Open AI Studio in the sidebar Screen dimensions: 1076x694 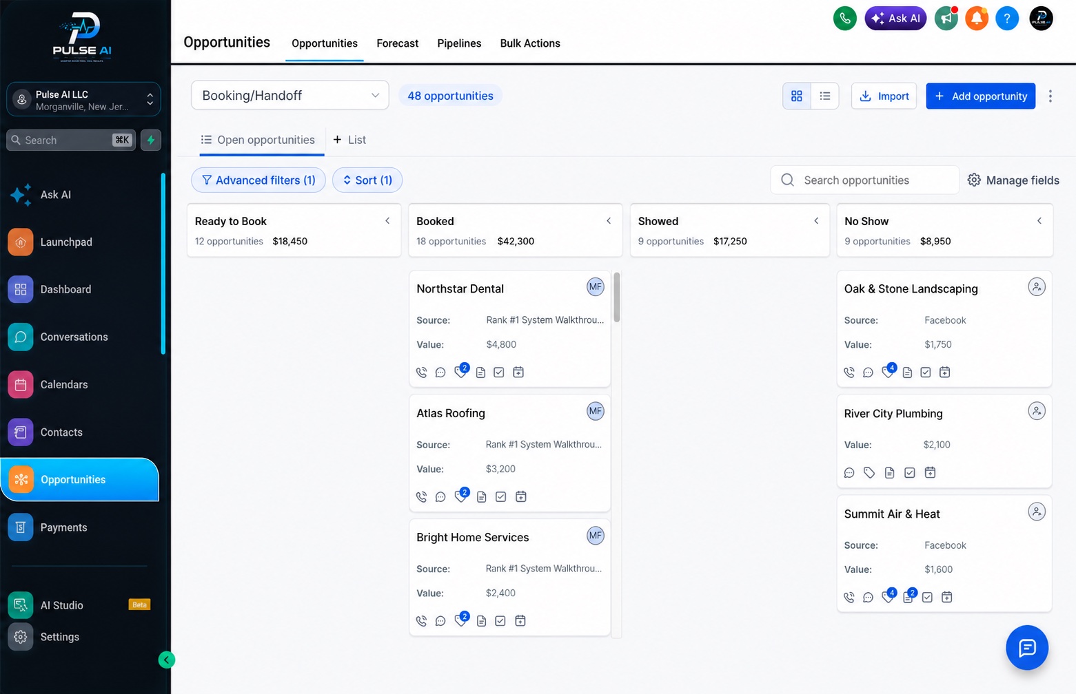click(61, 605)
